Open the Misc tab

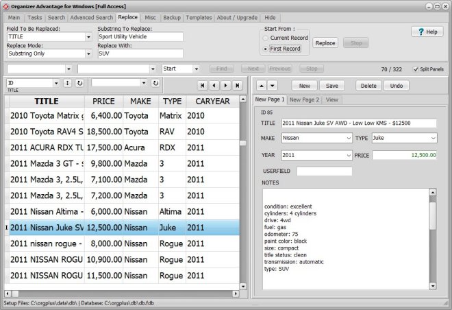tap(150, 18)
